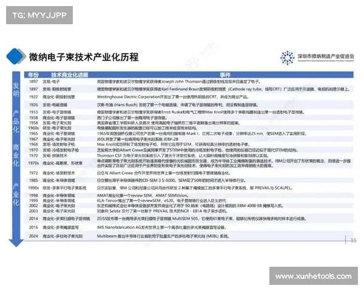Click the ZEISS MultiSEM 505 event text
This screenshot has width=364, height=291.
[x=202, y=219]
